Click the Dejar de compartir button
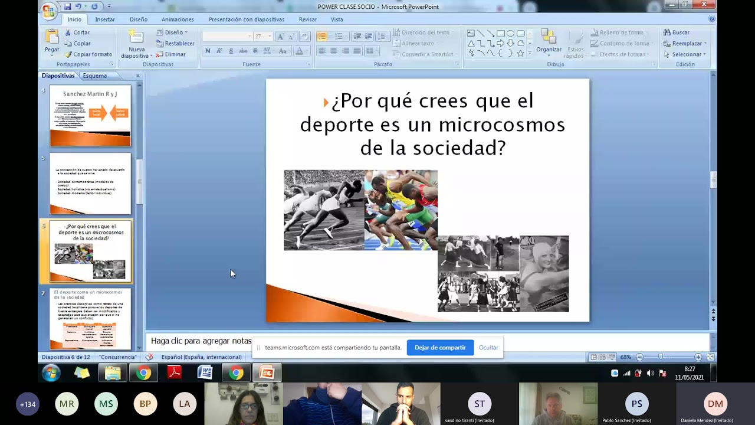 pos(440,348)
